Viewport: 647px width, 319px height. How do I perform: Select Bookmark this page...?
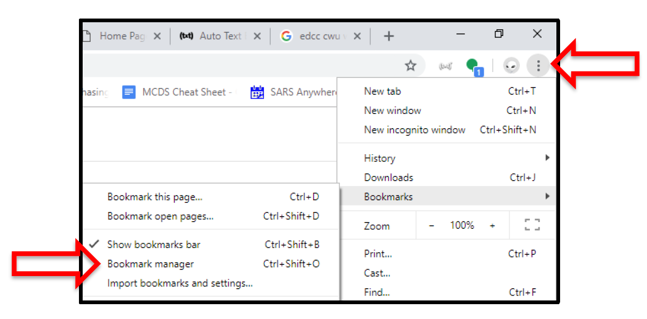(211, 197)
